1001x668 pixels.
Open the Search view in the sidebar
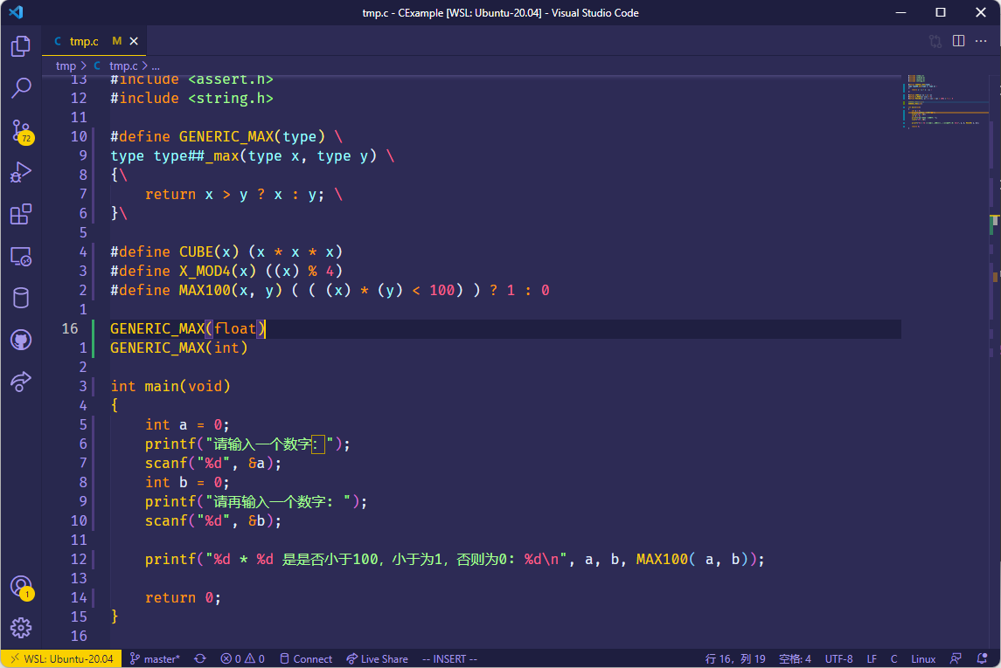coord(21,86)
